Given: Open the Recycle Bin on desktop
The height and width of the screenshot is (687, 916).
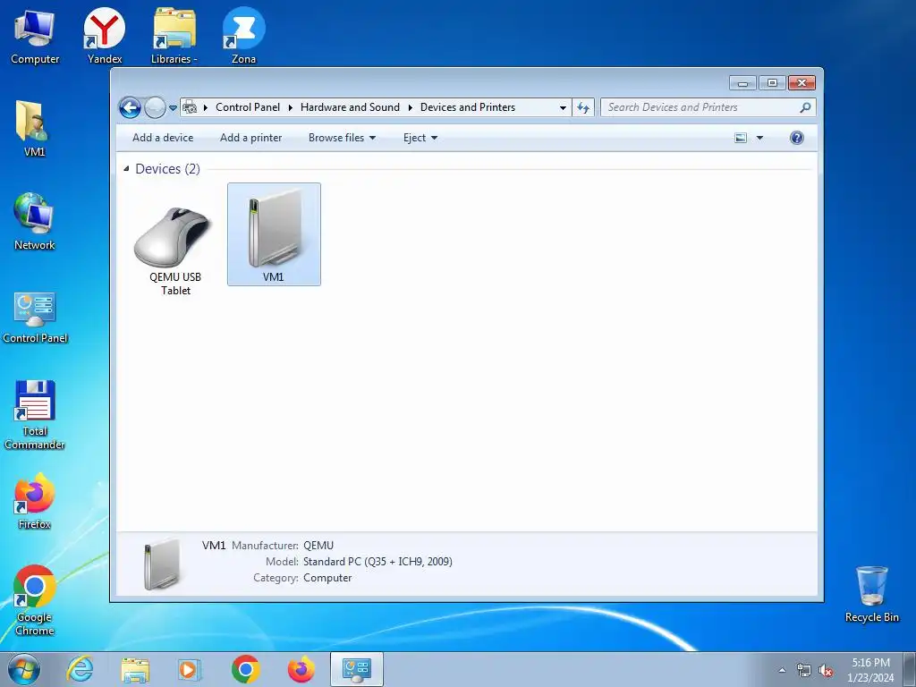Looking at the screenshot, I should (x=871, y=594).
